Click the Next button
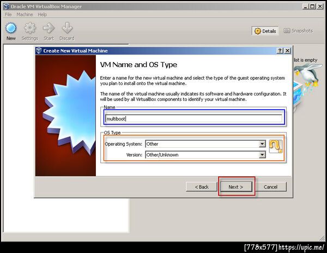Viewport: 327px width, 253px height. (236, 186)
